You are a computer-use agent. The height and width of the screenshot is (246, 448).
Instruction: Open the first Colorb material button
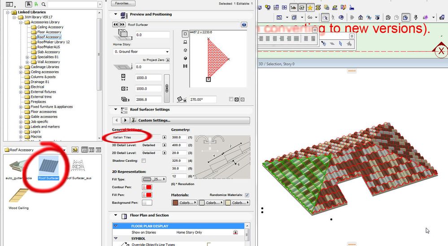coord(184,203)
